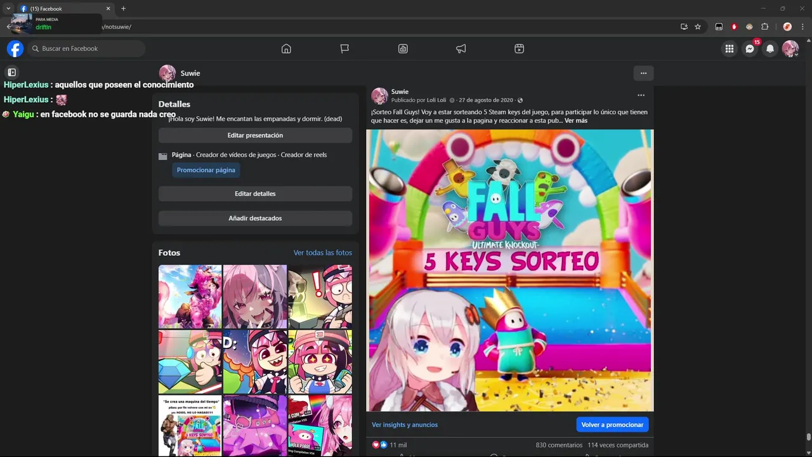
Task: Open Ver todas las fotos link
Action: [x=322, y=253]
